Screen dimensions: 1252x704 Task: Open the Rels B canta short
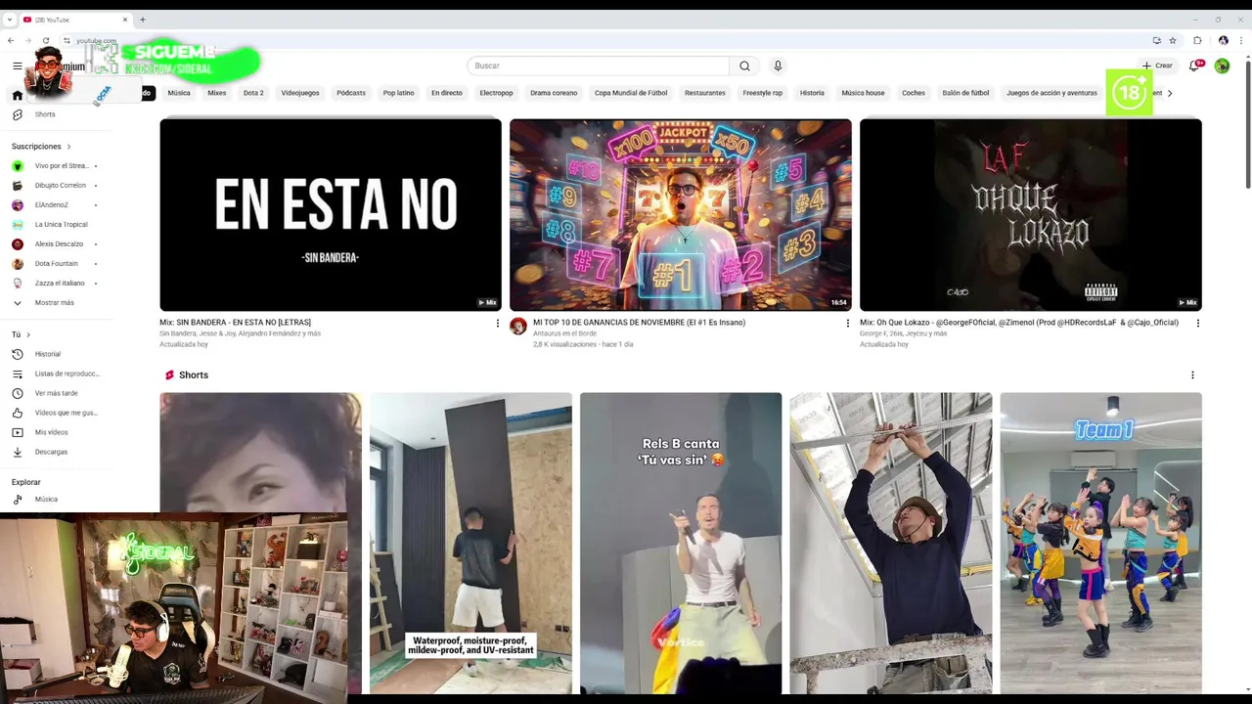pyautogui.click(x=681, y=543)
